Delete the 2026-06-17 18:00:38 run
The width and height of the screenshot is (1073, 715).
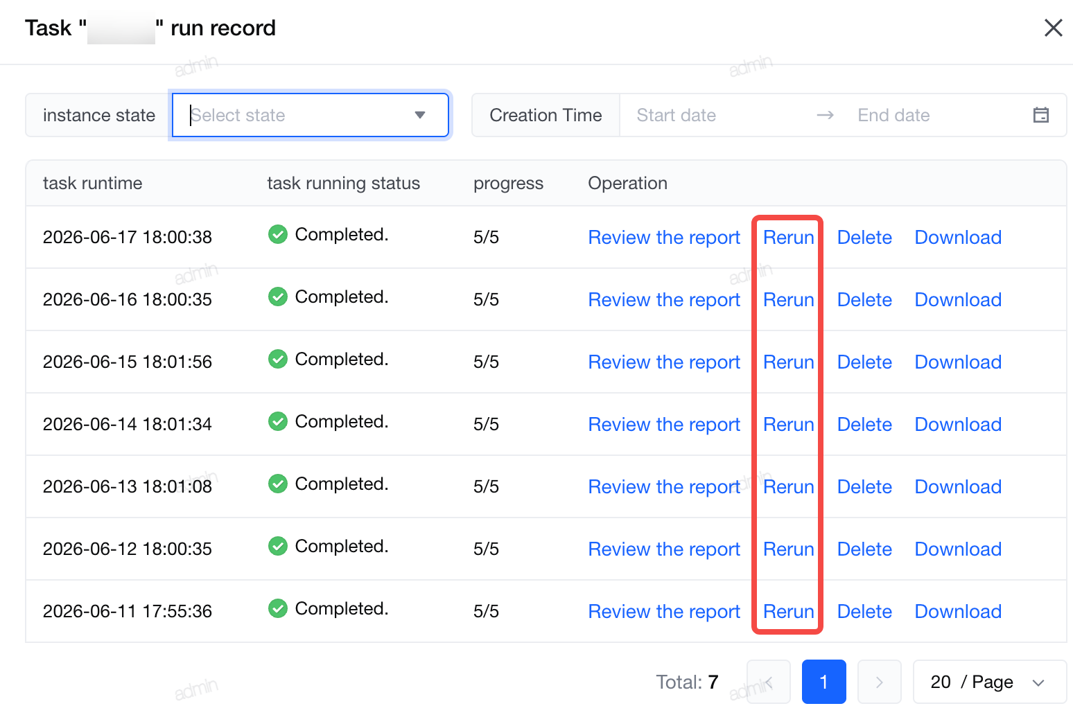coord(864,237)
